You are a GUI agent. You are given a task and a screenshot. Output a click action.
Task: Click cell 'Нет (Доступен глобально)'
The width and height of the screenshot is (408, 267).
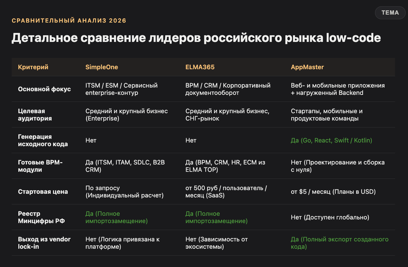(x=330, y=217)
